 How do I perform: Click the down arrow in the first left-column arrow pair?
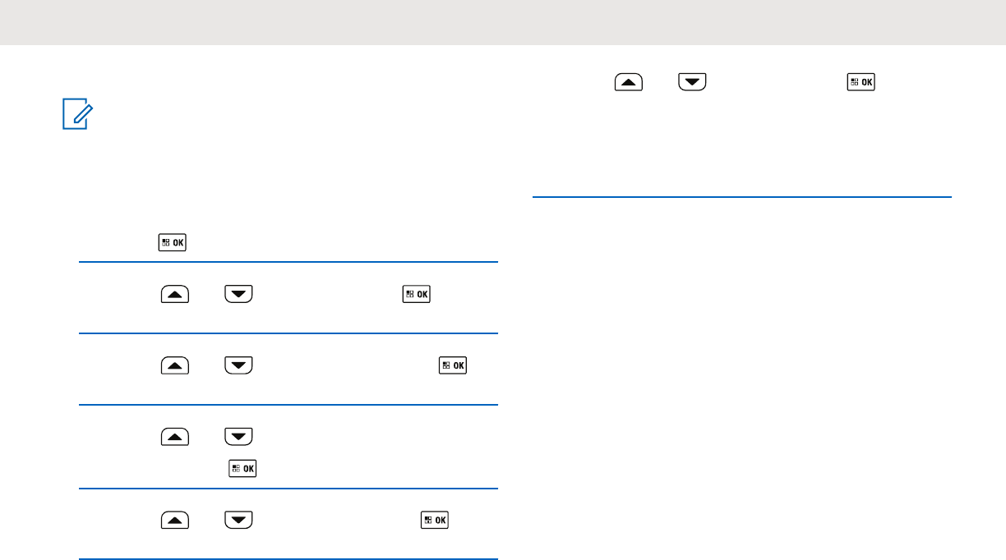click(x=238, y=294)
